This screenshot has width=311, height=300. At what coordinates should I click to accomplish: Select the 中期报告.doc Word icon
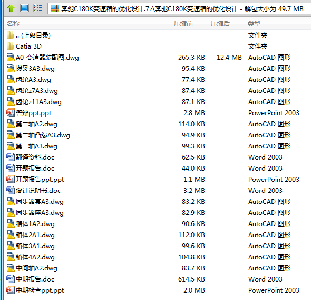11,279
